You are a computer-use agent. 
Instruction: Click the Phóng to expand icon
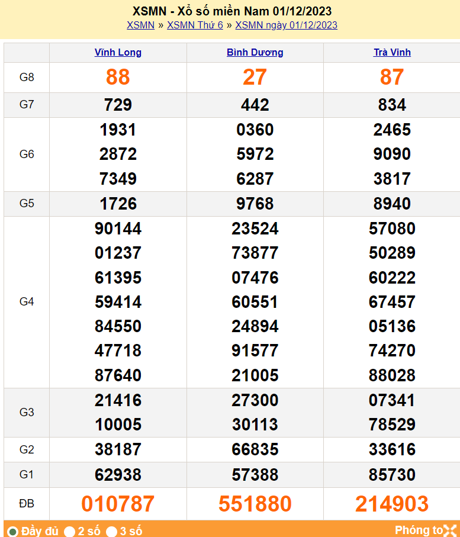(x=451, y=530)
